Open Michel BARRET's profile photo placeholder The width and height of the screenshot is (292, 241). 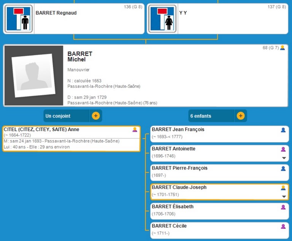tap(33, 76)
